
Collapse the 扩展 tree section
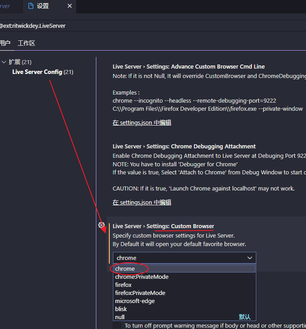[x=4, y=62]
